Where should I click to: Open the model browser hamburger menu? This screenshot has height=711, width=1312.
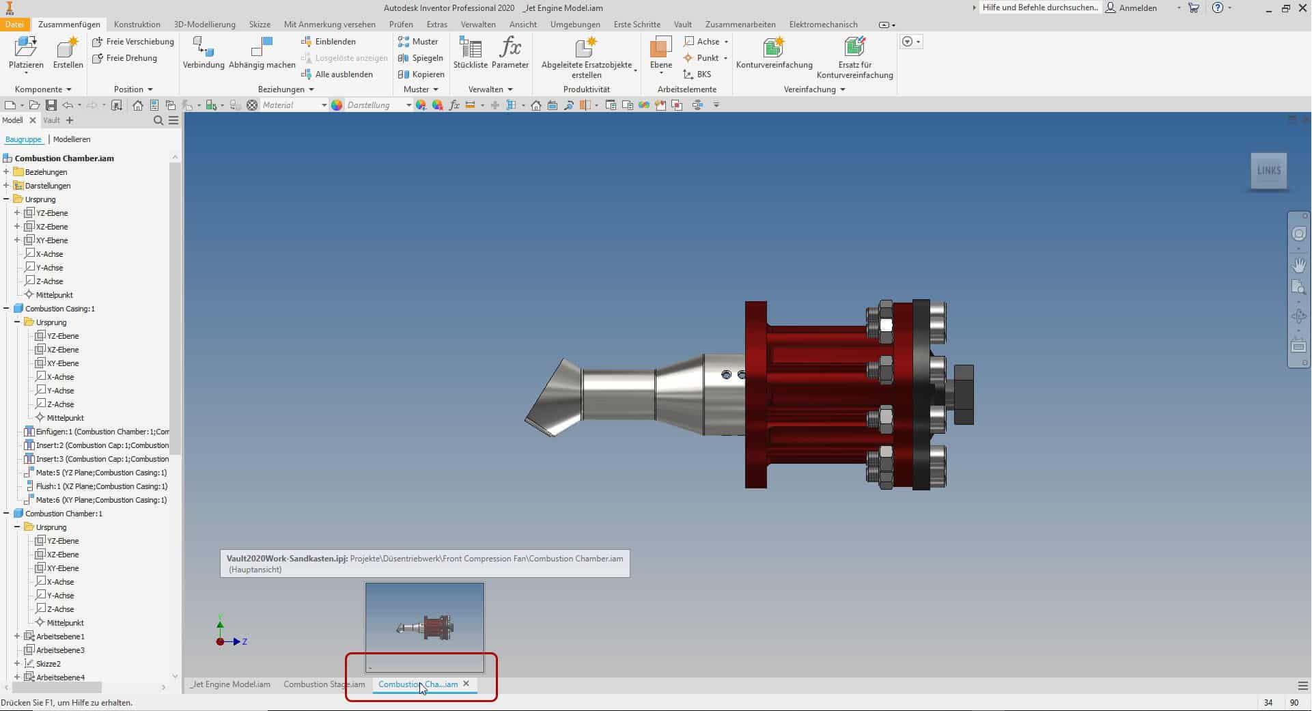click(x=173, y=120)
